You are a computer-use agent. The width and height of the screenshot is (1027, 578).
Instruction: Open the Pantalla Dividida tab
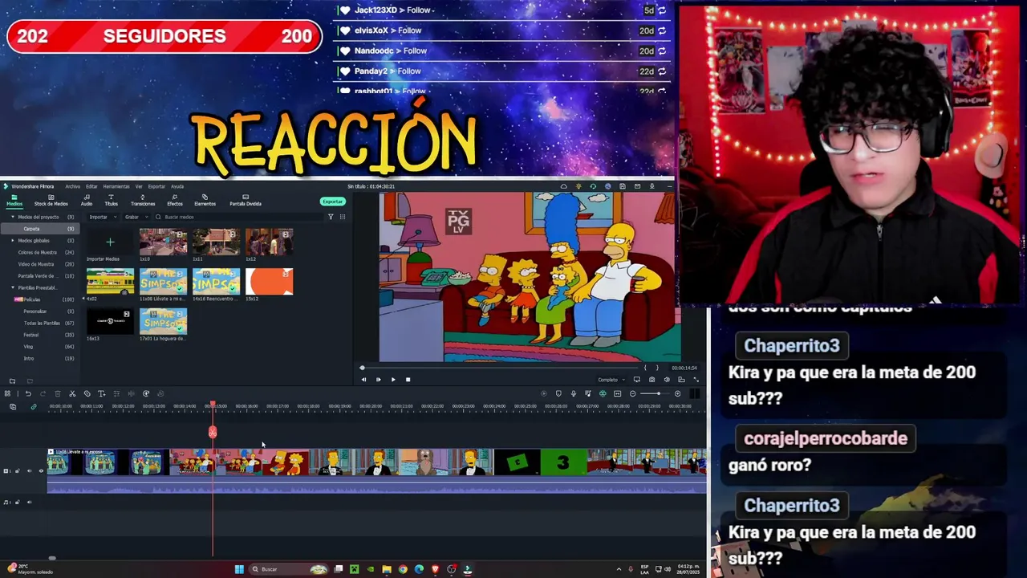pyautogui.click(x=246, y=200)
